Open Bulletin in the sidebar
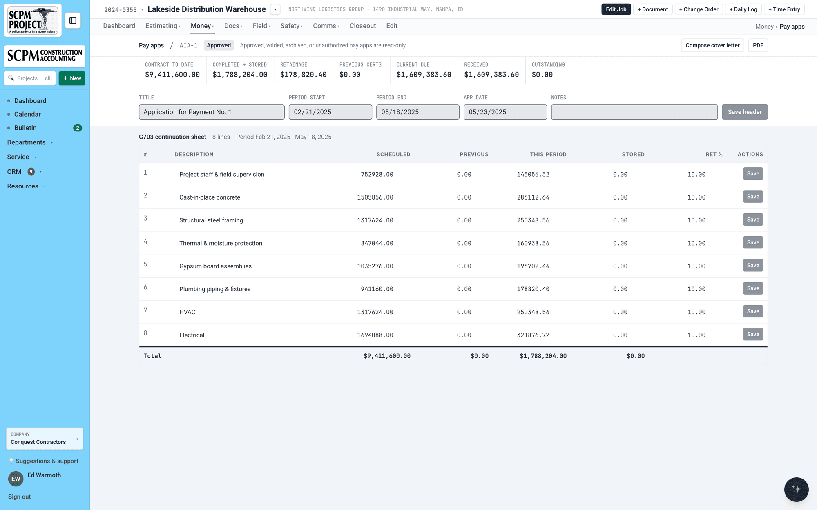Viewport: 817px width, 510px height. [25, 128]
